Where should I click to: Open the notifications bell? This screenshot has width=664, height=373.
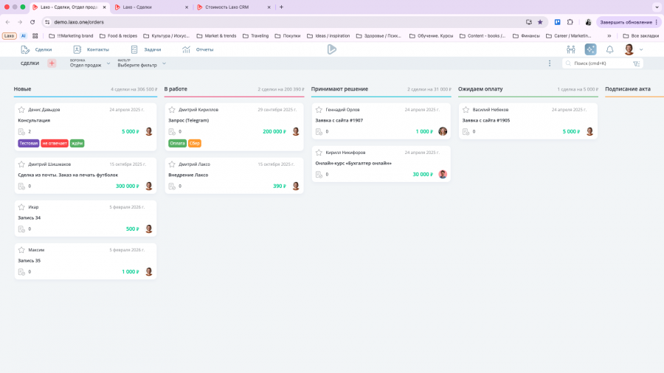pyautogui.click(x=609, y=49)
